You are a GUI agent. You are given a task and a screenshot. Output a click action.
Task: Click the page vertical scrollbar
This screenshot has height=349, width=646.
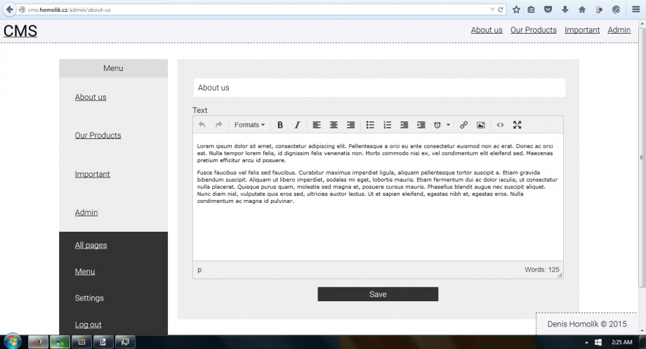coord(642,157)
